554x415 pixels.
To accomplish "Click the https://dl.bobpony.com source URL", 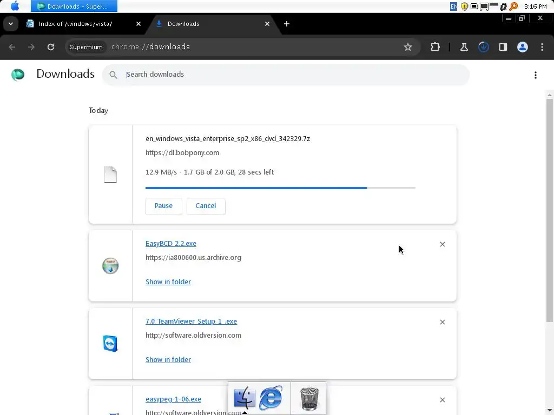I will coord(182,153).
